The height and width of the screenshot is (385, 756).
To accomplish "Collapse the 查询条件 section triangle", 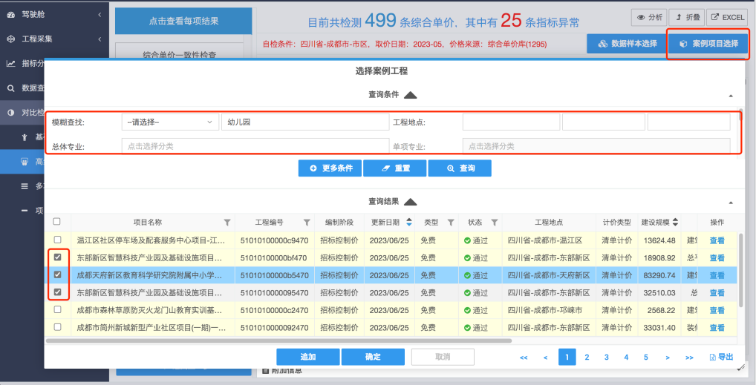I will point(410,95).
